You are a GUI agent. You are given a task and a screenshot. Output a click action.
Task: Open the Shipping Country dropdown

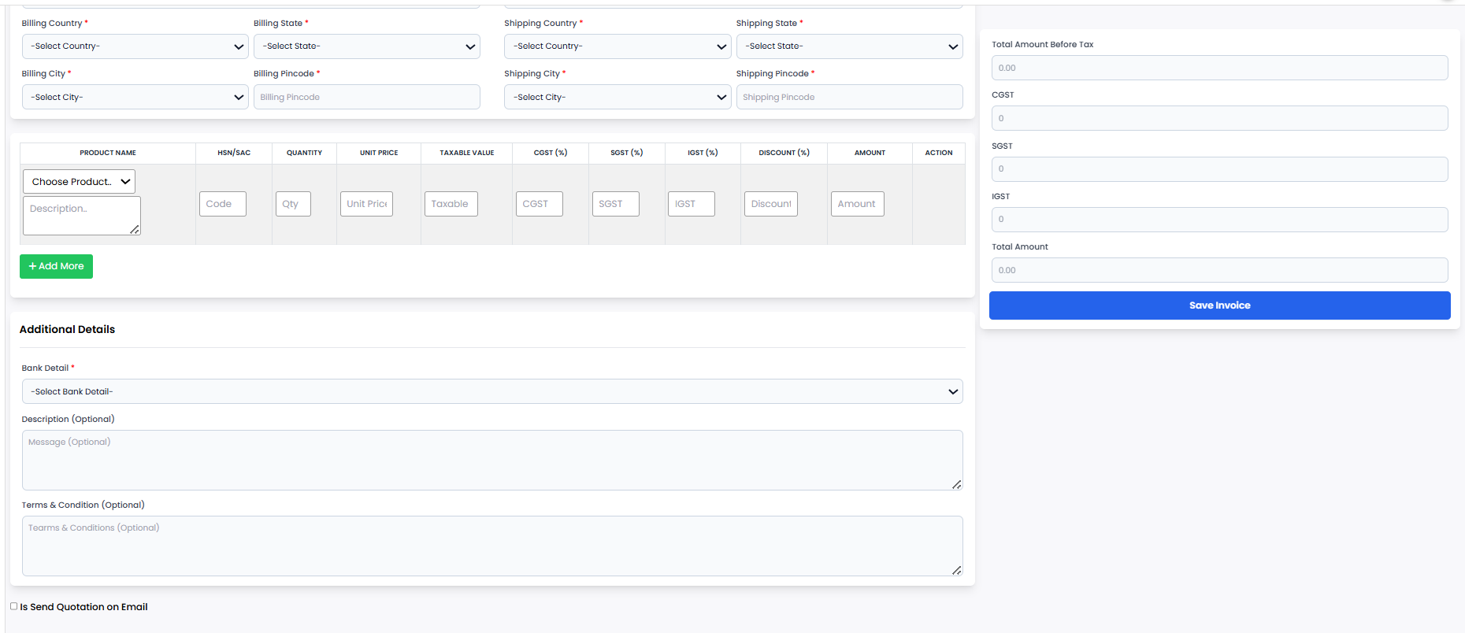pos(618,46)
